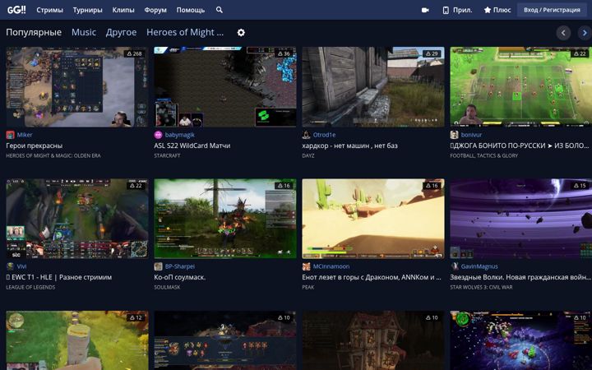Open MCinnamoon's channel name link

pos(331,266)
